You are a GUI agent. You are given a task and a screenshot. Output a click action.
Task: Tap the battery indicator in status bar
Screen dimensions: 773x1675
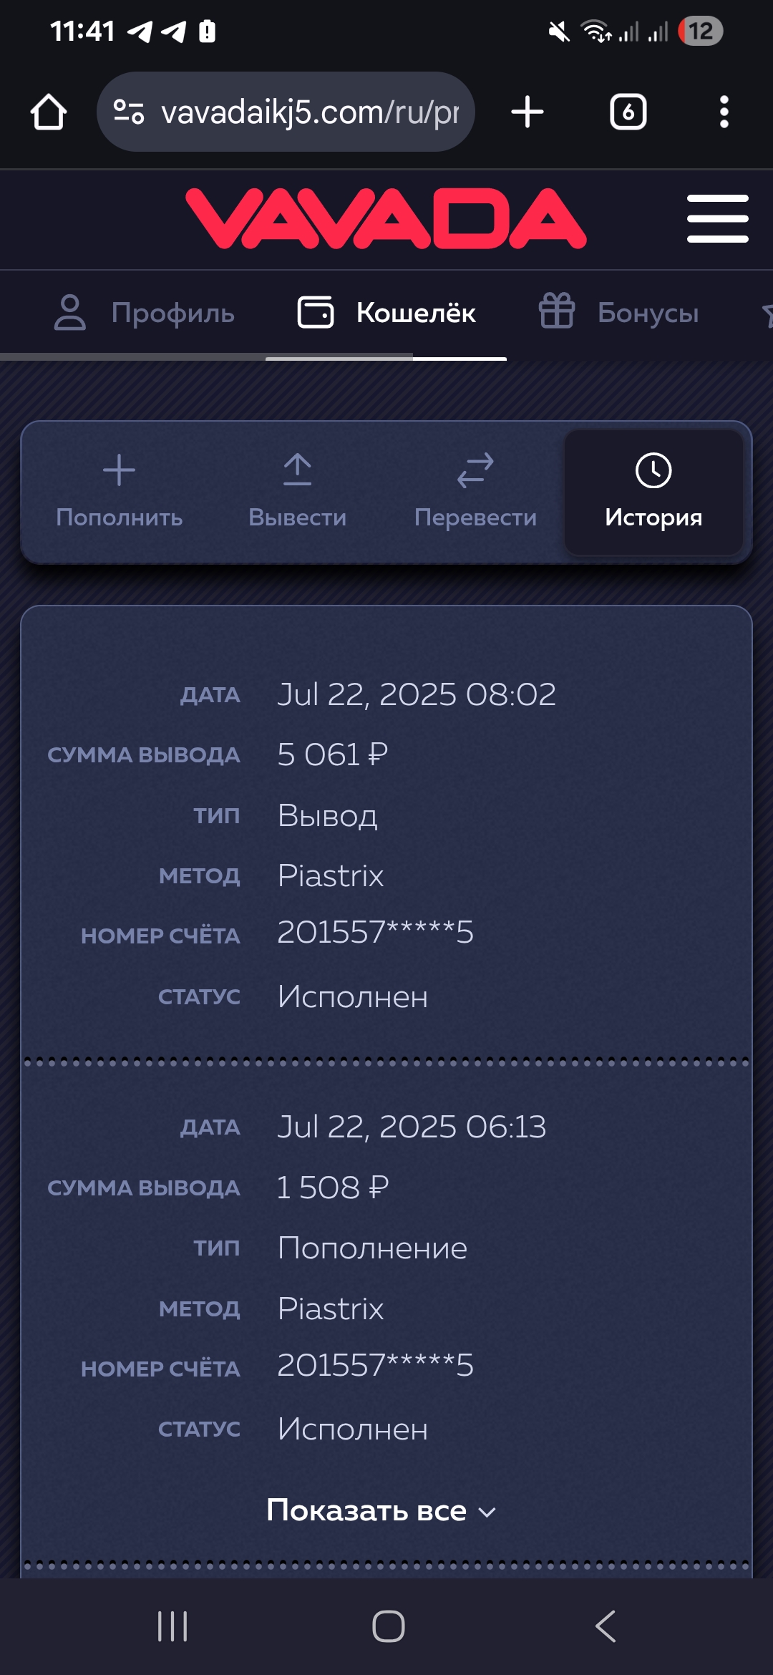pos(701,31)
